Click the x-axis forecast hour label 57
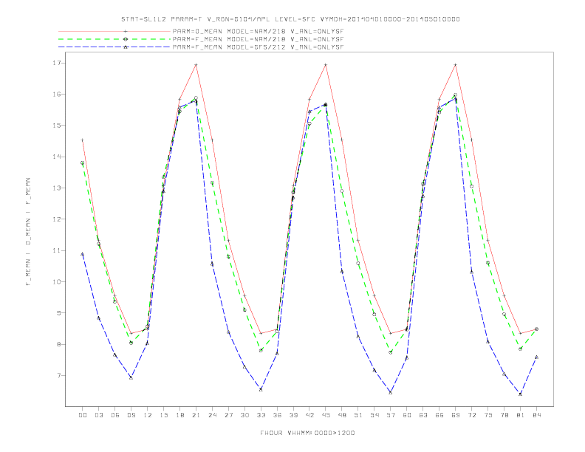 click(391, 415)
